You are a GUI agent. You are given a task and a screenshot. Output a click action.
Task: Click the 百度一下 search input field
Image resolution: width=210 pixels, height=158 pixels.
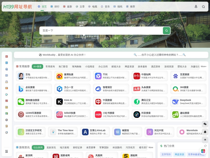pos(101,31)
